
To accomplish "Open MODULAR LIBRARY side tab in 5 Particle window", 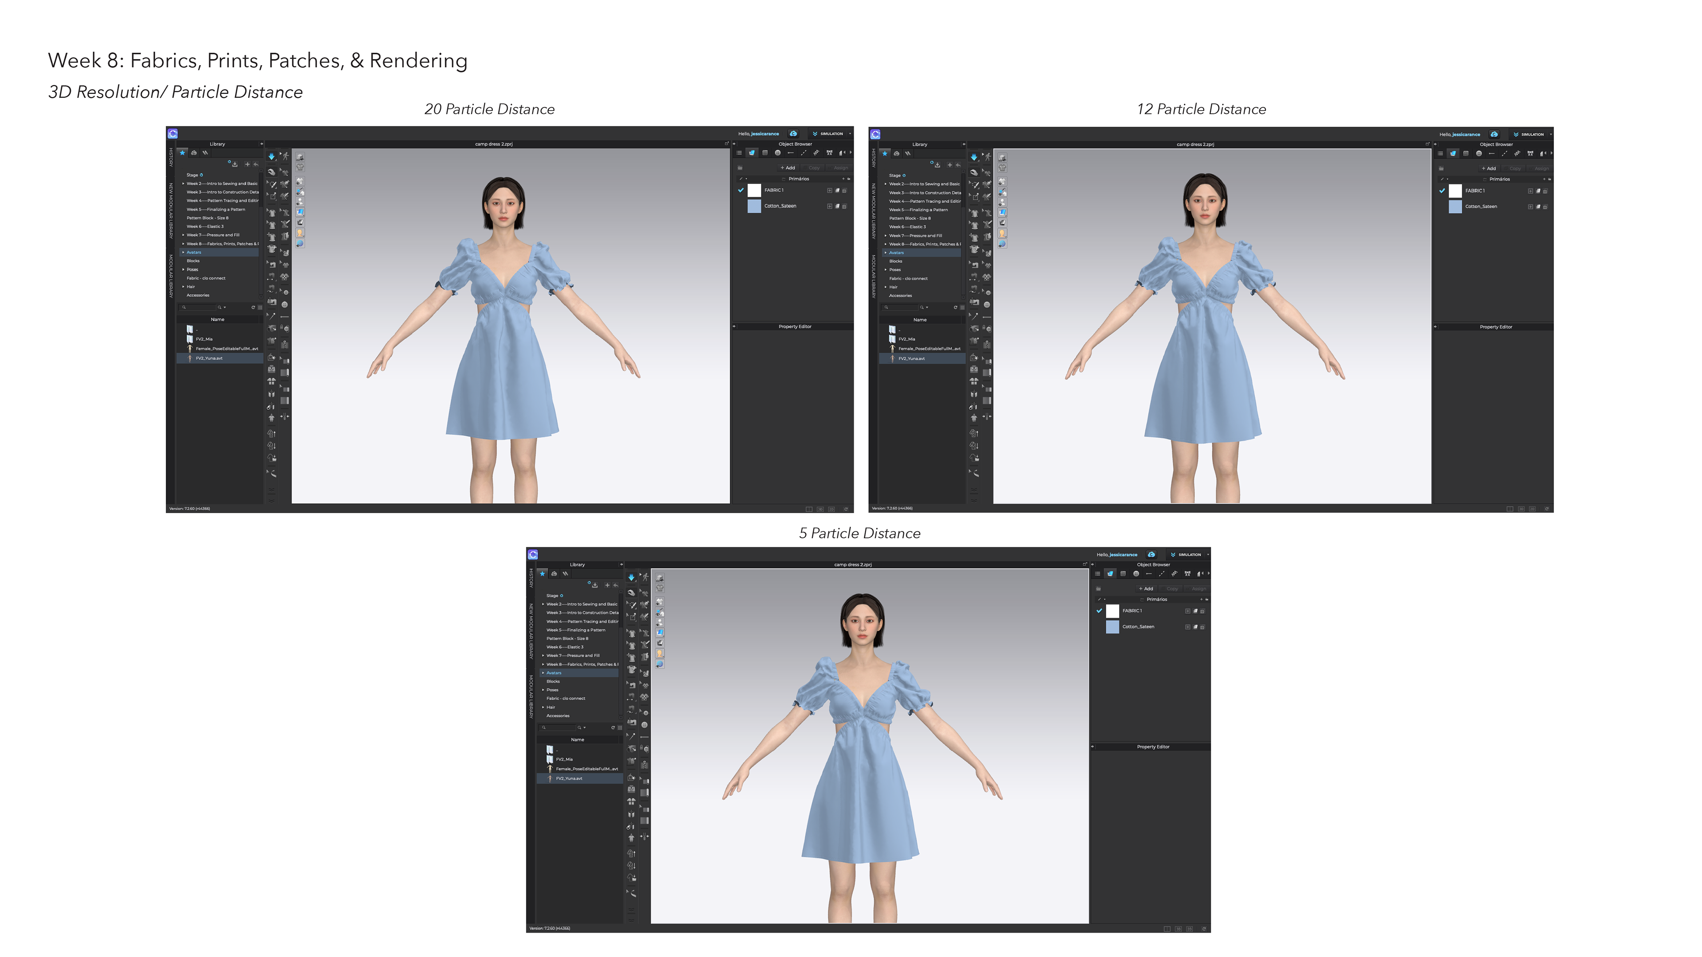I will pyautogui.click(x=531, y=697).
